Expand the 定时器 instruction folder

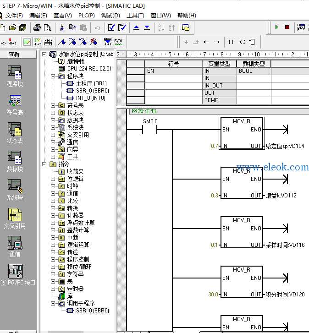click(x=53, y=289)
